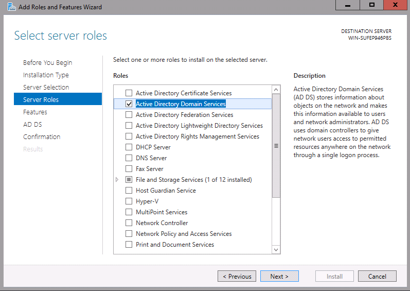Viewport: 410px width, 291px height.
Task: Close the Add Roles and Features Wizard
Action: pos(395,5)
